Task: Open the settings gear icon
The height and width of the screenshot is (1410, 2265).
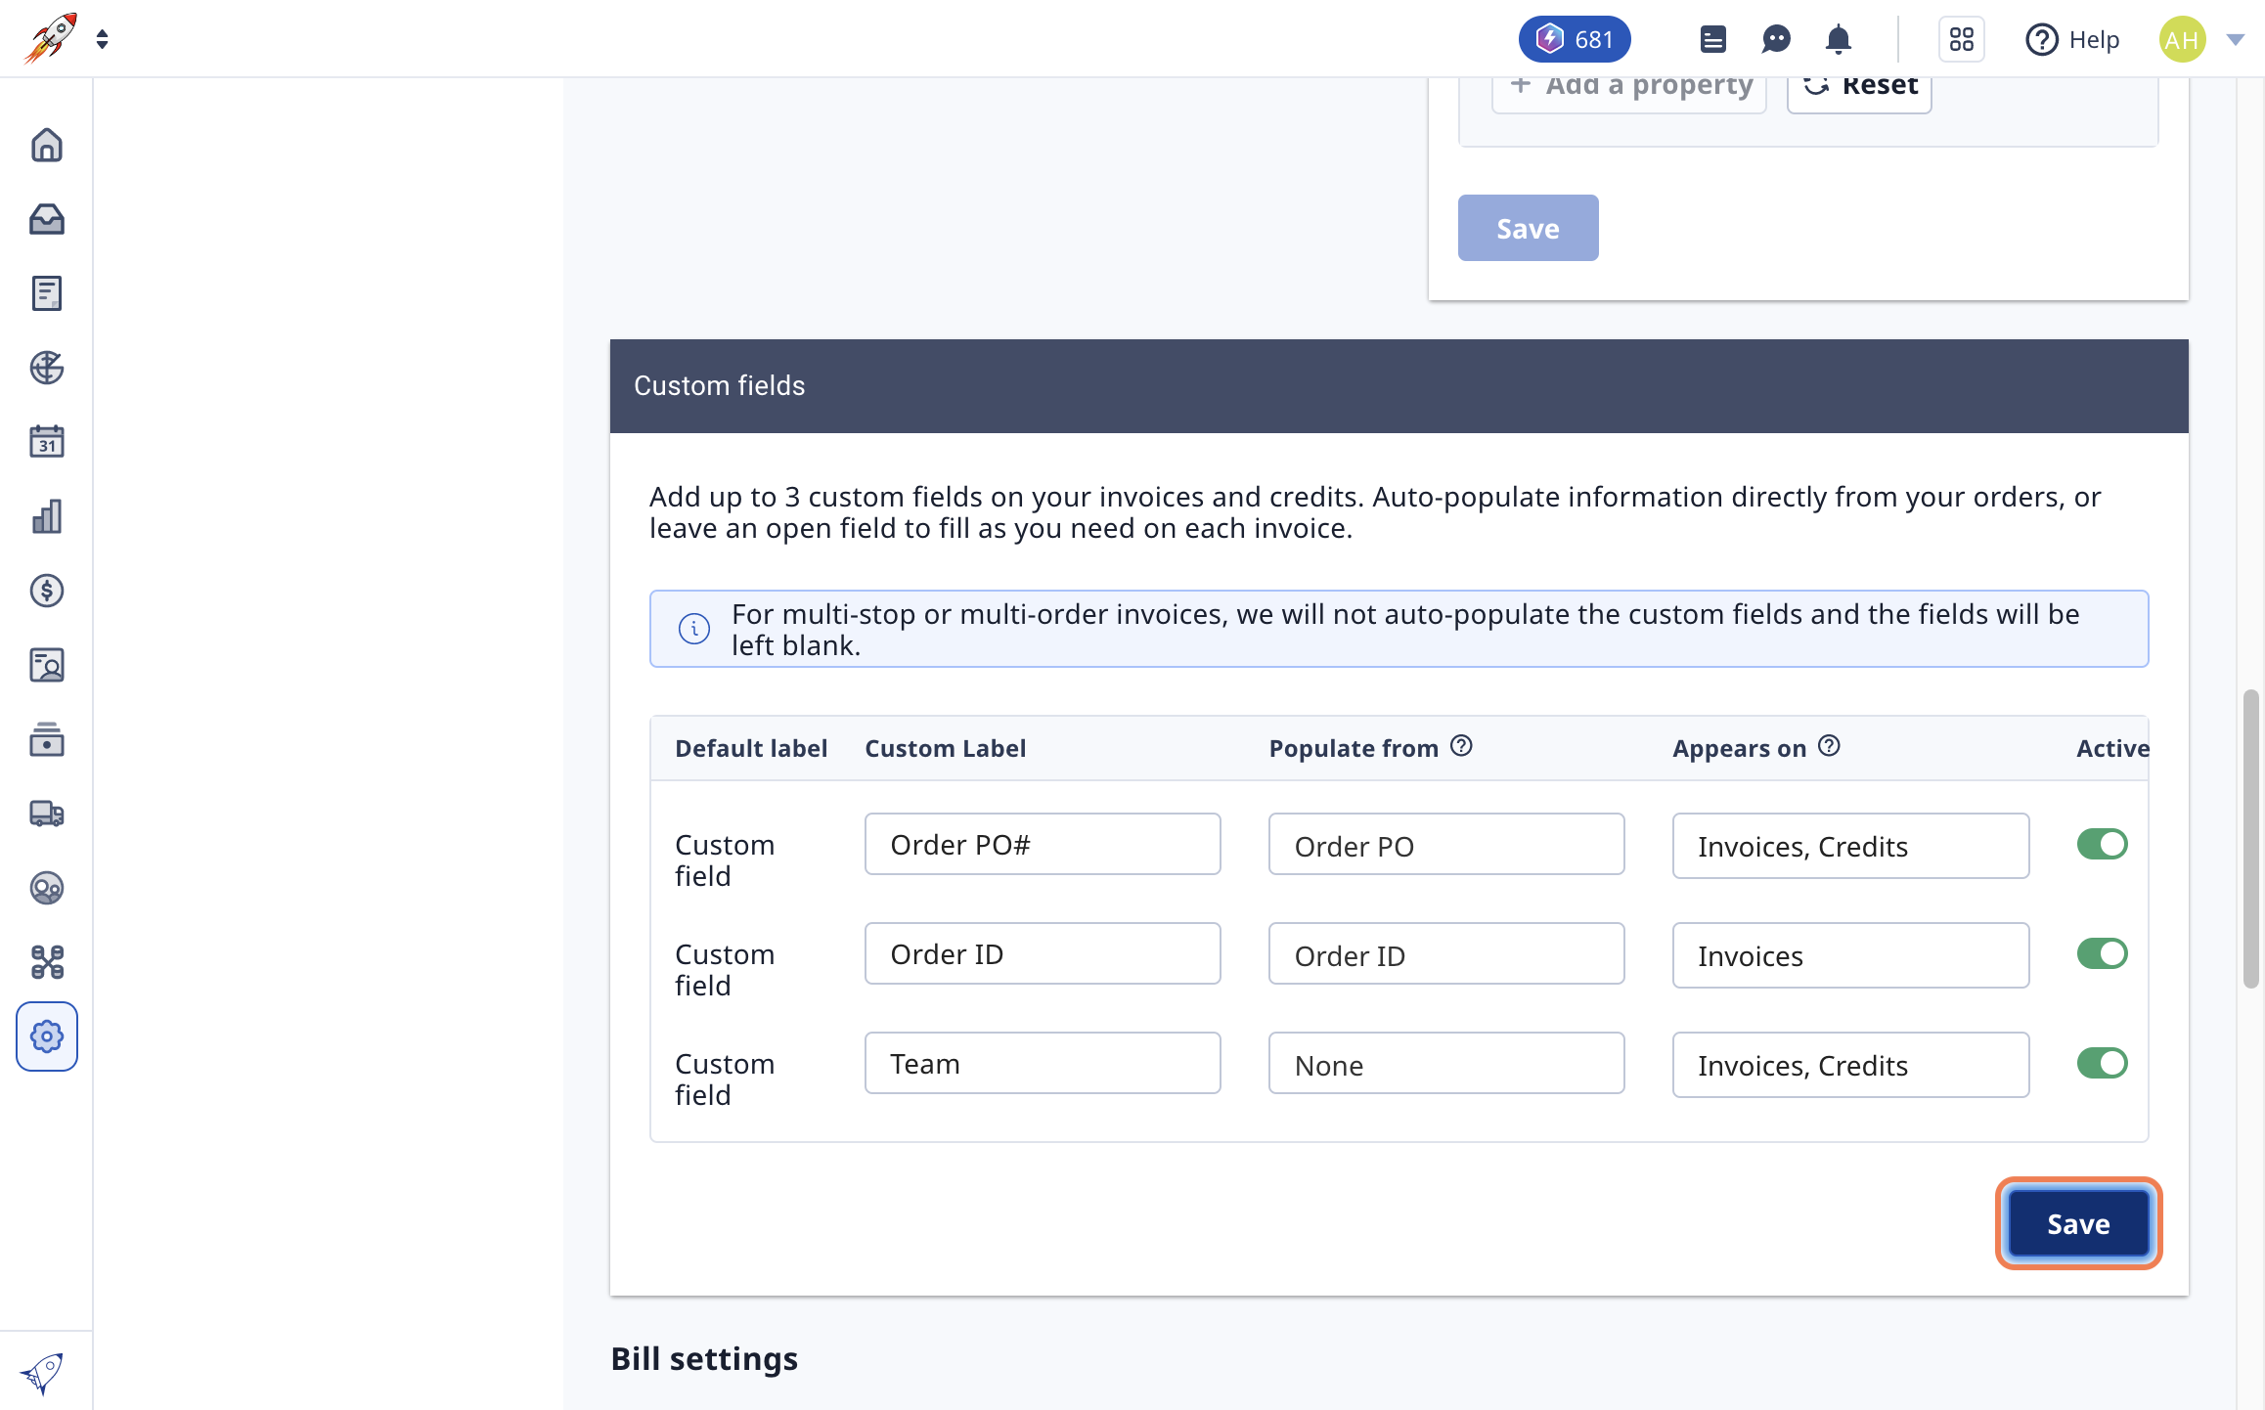Action: [47, 1036]
